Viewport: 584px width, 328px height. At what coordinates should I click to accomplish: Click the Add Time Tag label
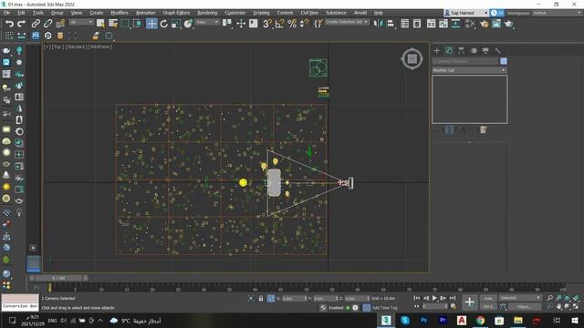[385, 308]
